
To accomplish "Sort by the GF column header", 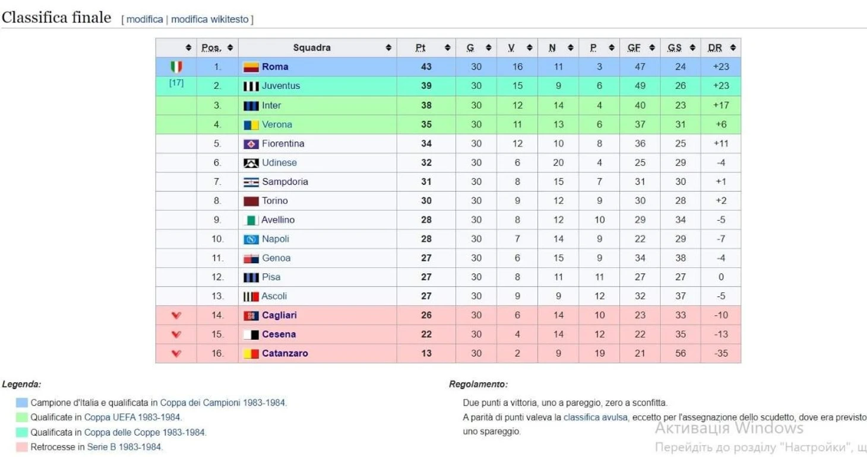I will point(651,48).
